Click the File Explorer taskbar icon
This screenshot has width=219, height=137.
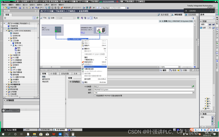(35, 134)
